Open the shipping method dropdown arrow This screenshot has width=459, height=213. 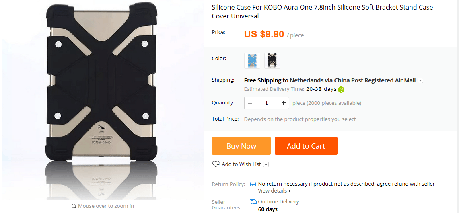point(420,80)
